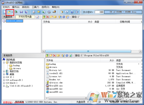Click the Mount to virtual drive icon
The height and width of the screenshot is (105, 144).
44,12
